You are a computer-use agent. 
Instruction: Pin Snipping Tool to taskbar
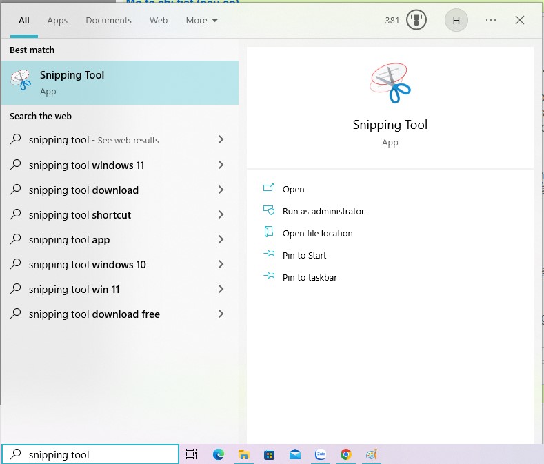309,277
